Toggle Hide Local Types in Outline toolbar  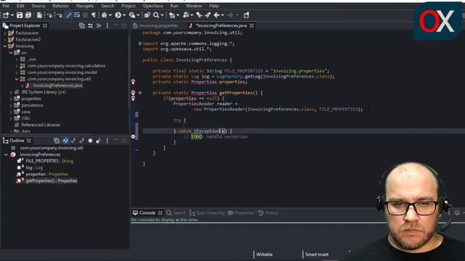[x=99, y=141]
